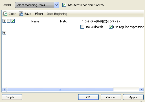Click the Save filter disk icon
145x102 pixels.
point(21,14)
